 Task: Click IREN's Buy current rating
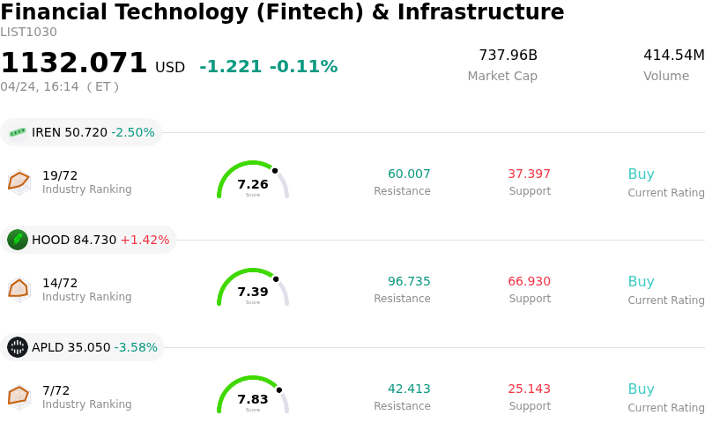[x=641, y=174]
